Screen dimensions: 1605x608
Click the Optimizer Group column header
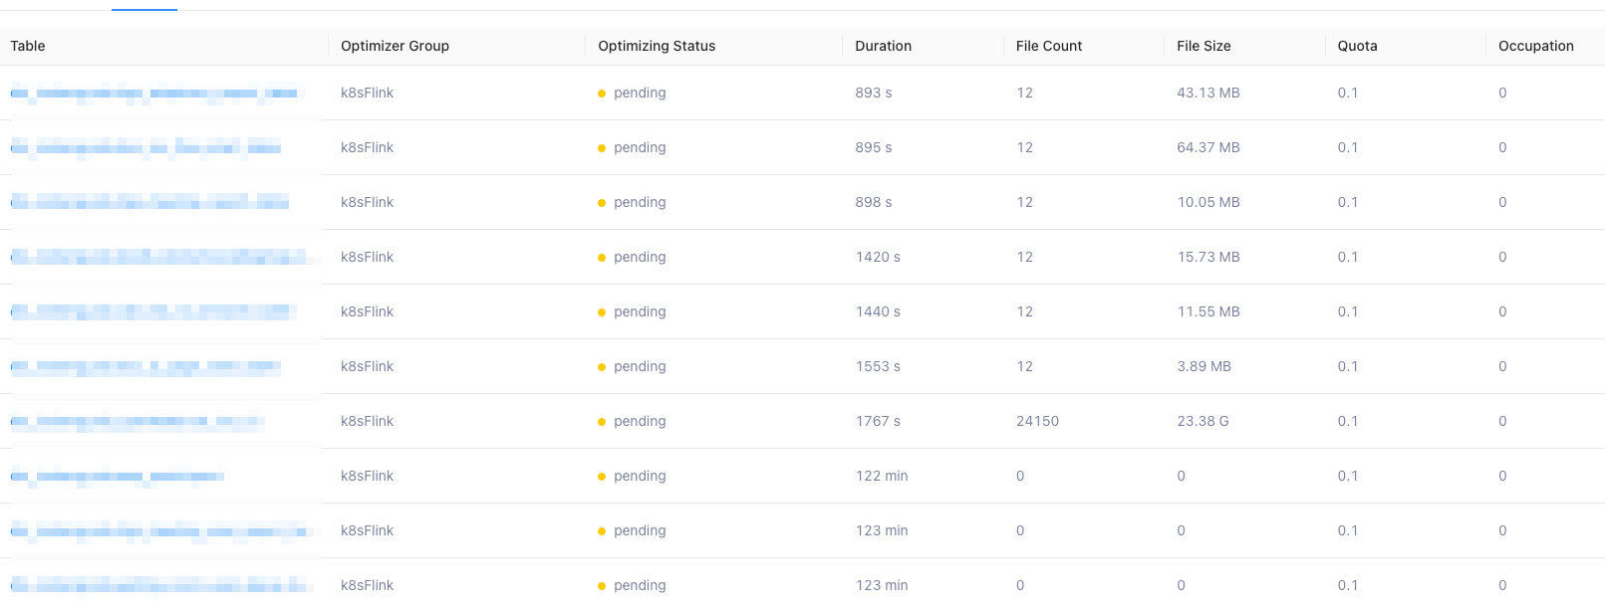[x=395, y=46]
